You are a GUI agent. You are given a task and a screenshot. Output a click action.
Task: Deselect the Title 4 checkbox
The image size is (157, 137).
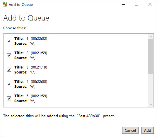(x=9, y=84)
